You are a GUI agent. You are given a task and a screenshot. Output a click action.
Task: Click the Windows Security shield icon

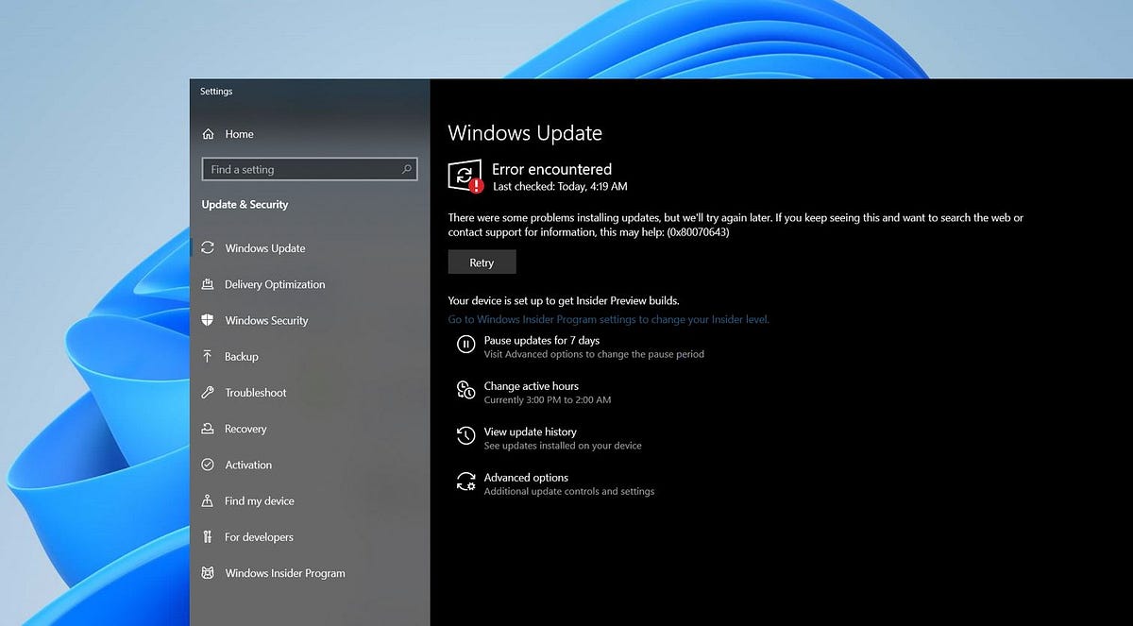pyautogui.click(x=208, y=320)
